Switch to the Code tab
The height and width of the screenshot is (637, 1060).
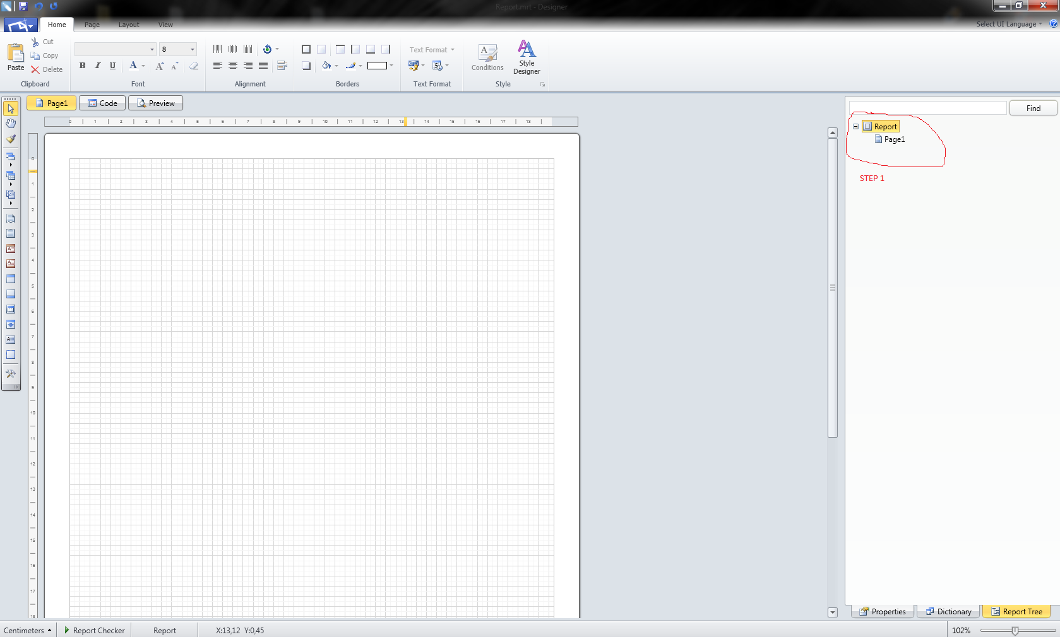click(102, 103)
